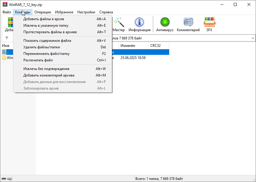Viewport: 256px width, 182px height.
Task: Expand the address bar path dropdown
Action: pyautogui.click(x=253, y=38)
